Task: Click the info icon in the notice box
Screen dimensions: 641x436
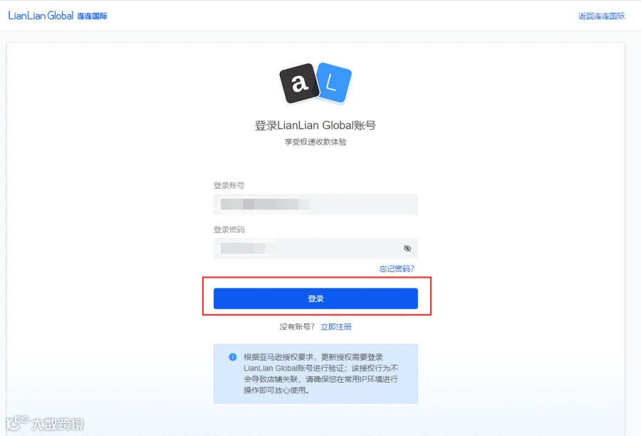Action: (233, 357)
